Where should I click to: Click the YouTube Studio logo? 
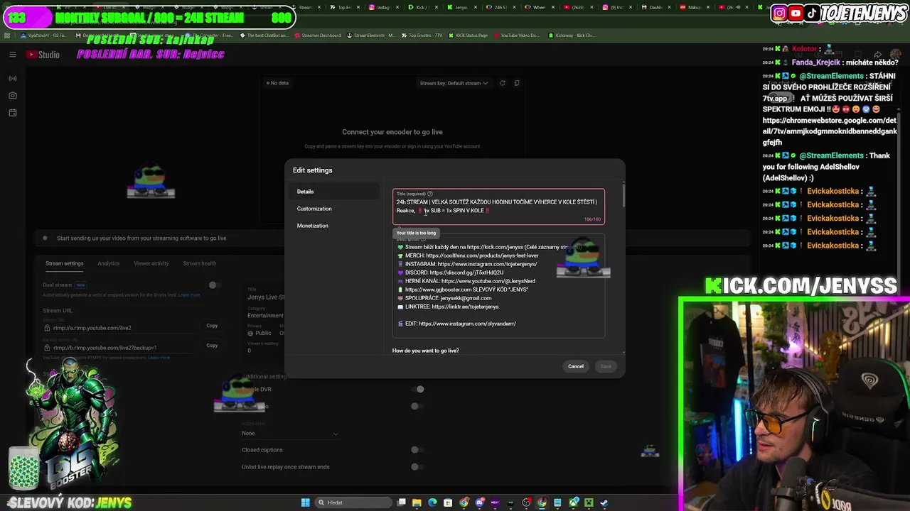pyautogui.click(x=43, y=55)
